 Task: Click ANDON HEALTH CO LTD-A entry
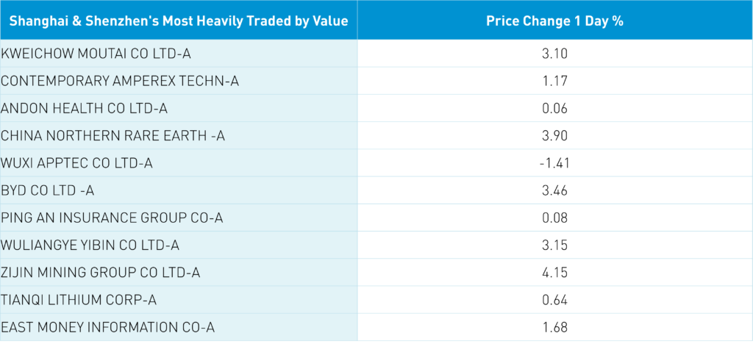point(85,108)
